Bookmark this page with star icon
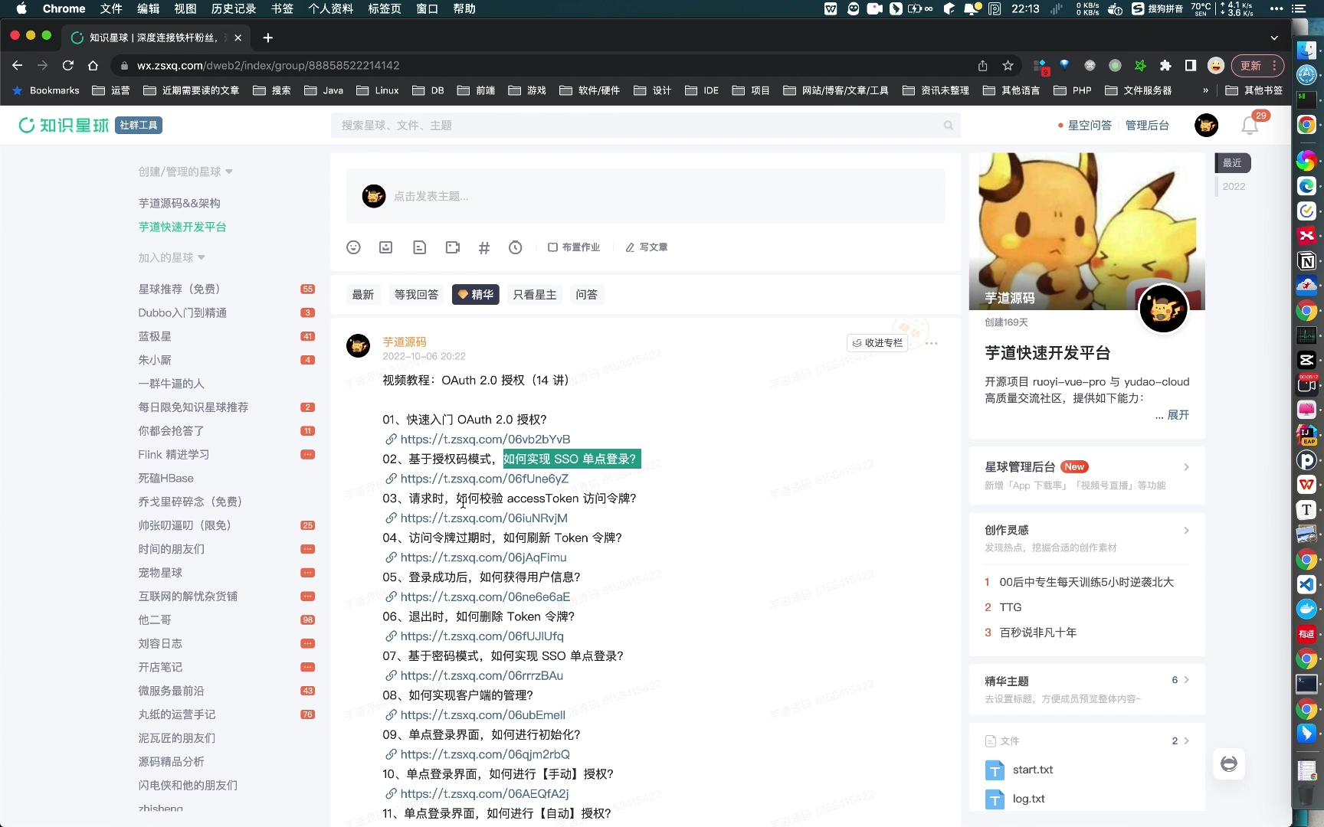Image resolution: width=1324 pixels, height=827 pixels. click(1008, 66)
